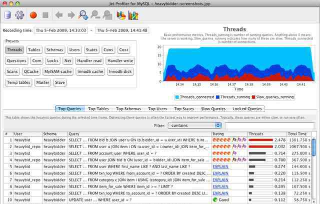Image resolution: width=320 pixels, height=204 pixels.
Task: Switch to the Top States tab
Action: [x=184, y=109]
